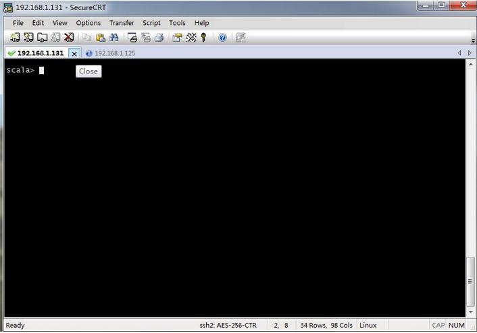This screenshot has height=333, width=477.
Task: Open the File menu
Action: coord(18,23)
